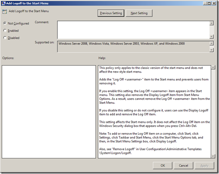Click the empty Options pane
219x174 pixels.
point(49,111)
